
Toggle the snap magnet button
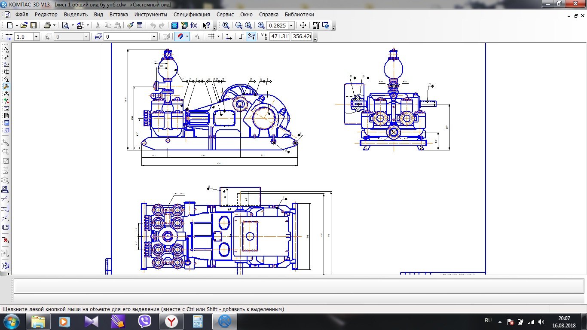point(180,37)
